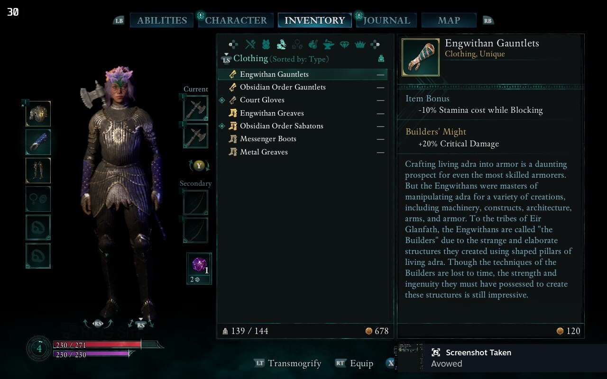Open the Armor category icon

(x=266, y=45)
